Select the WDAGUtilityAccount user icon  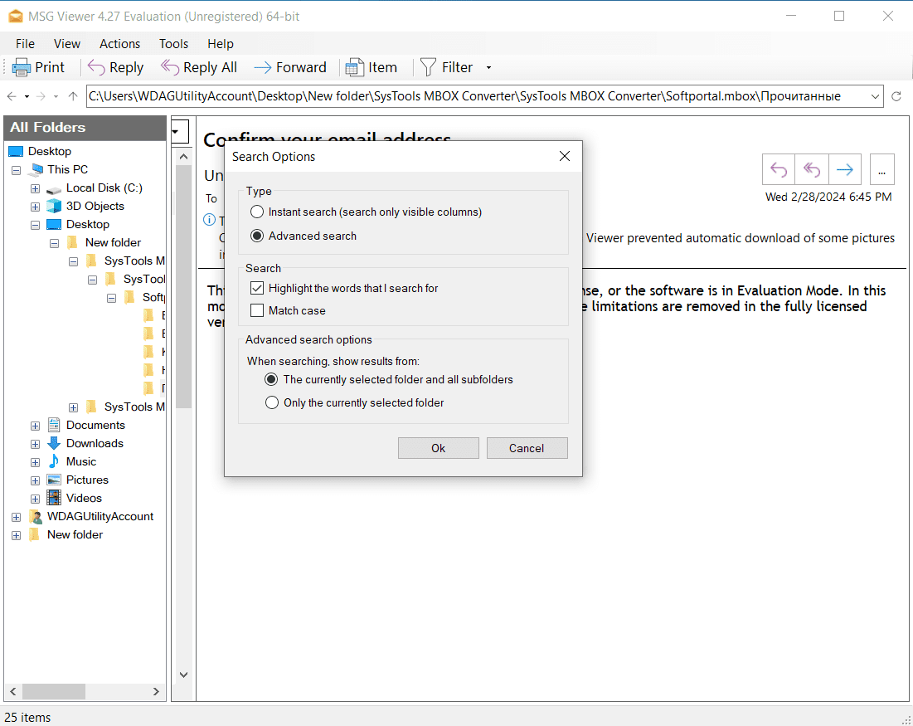[x=36, y=516]
